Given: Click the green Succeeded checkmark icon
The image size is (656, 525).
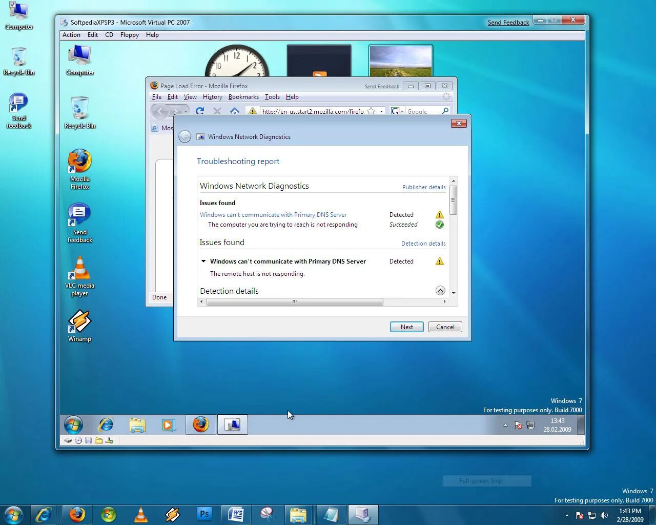Looking at the screenshot, I should (x=440, y=225).
